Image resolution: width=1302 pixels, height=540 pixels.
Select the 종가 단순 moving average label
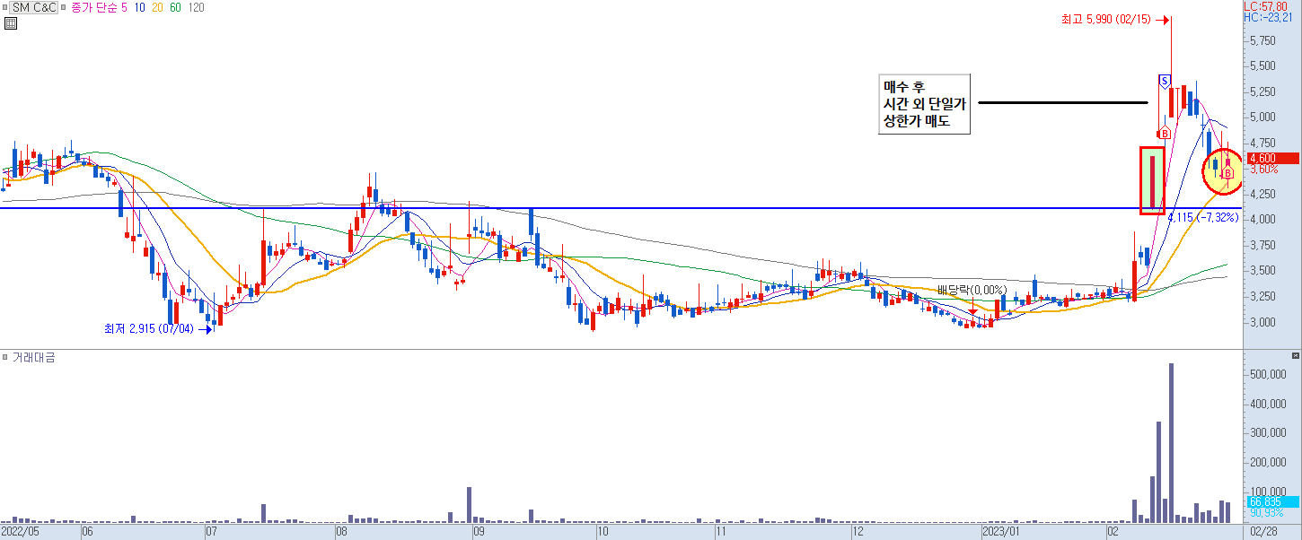point(93,7)
